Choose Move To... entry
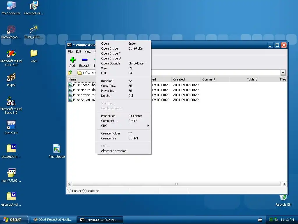 [123, 91]
